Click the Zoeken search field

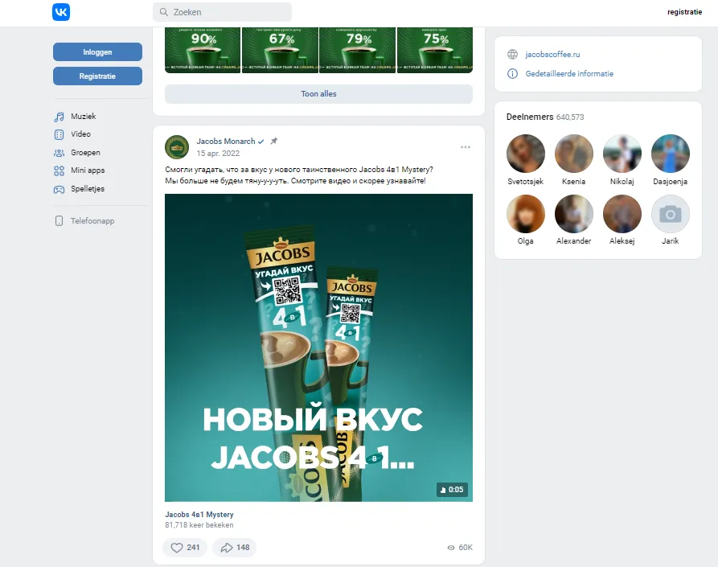pyautogui.click(x=221, y=11)
